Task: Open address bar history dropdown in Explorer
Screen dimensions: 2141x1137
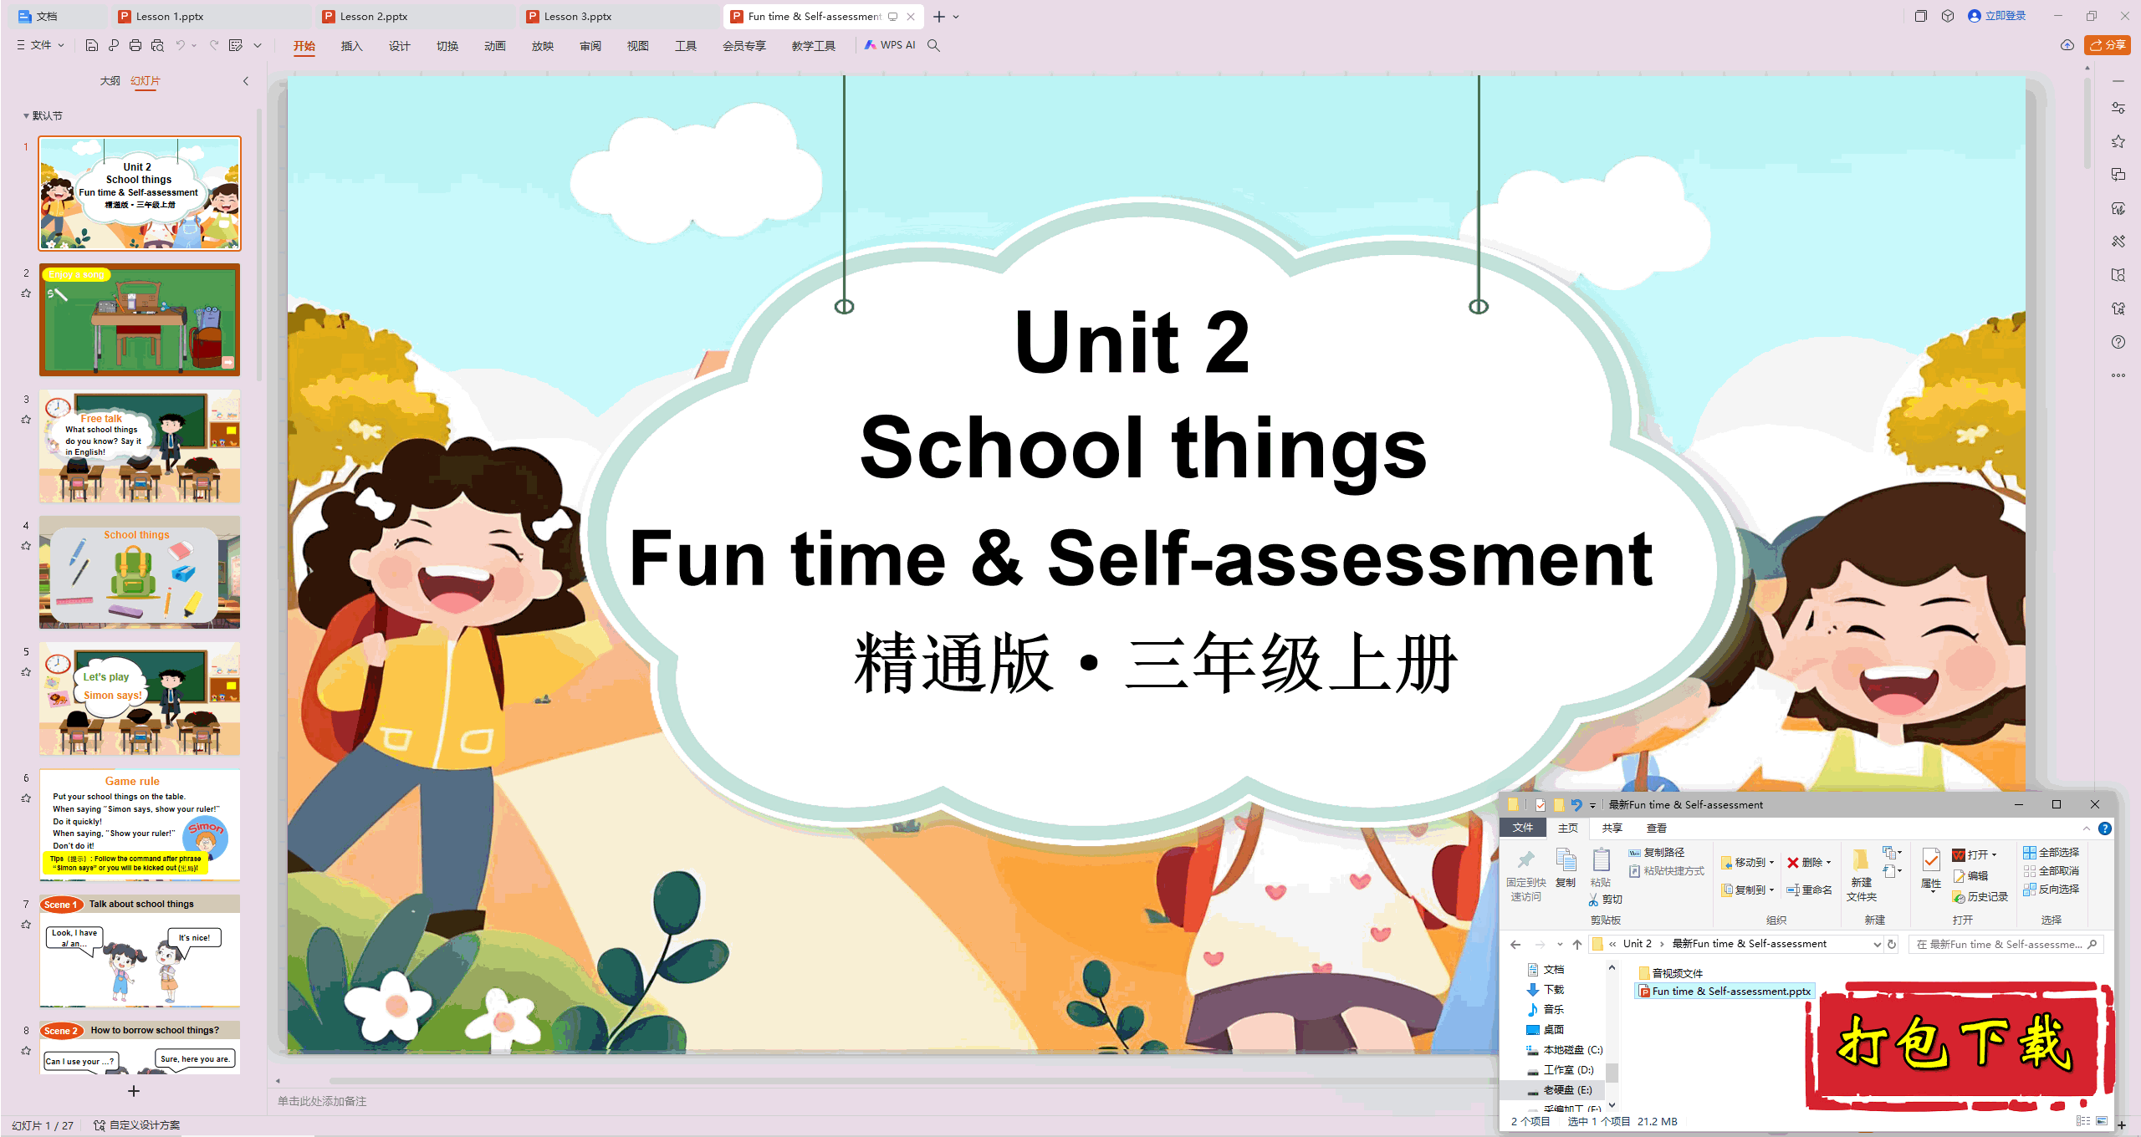Action: [x=1878, y=945]
